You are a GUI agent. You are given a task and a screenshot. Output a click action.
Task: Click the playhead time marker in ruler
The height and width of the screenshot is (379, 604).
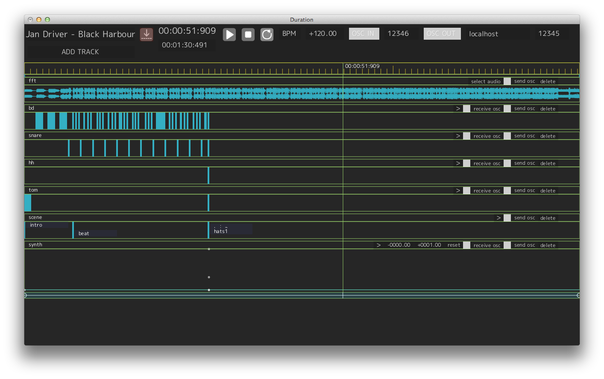[x=362, y=66]
